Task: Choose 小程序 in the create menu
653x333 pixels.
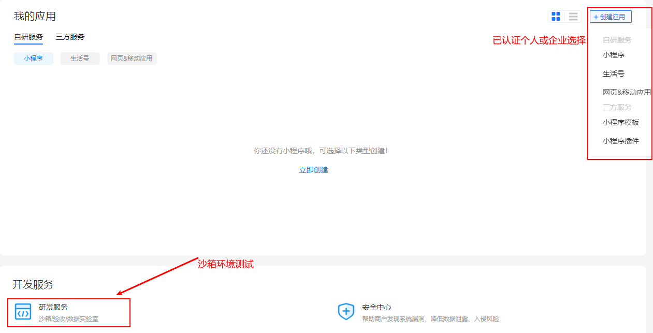Action: [614, 55]
